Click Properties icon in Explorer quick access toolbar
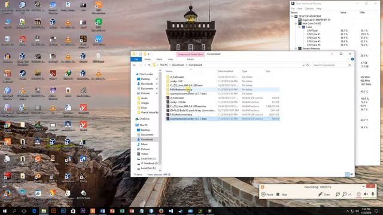Screen dimensions: 383x215 [x=141, y=54]
